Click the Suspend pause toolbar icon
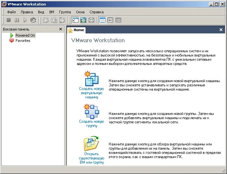Image resolution: width=227 pixels, height=174 pixels. tap(17, 20)
